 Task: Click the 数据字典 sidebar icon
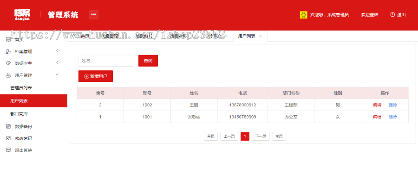point(8,63)
